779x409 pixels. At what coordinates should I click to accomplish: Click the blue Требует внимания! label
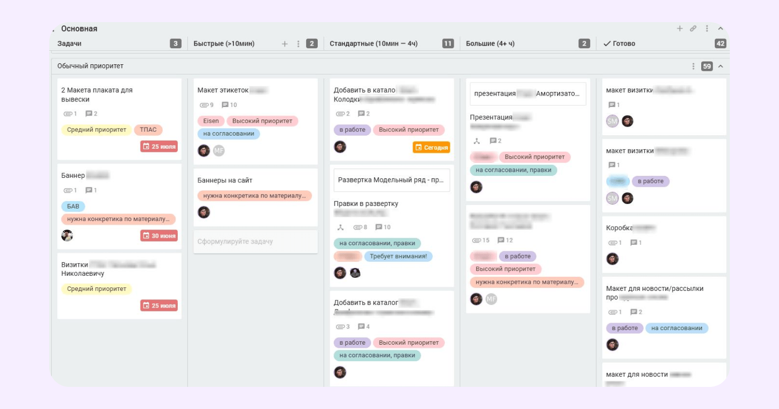click(x=398, y=256)
